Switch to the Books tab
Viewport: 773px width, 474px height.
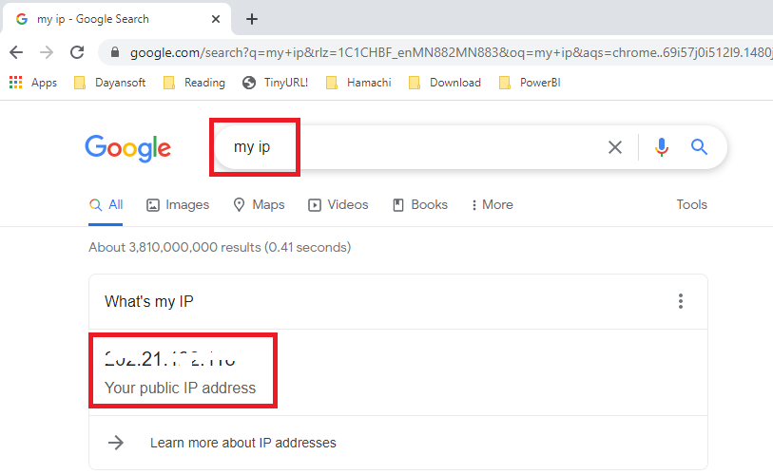click(x=420, y=205)
